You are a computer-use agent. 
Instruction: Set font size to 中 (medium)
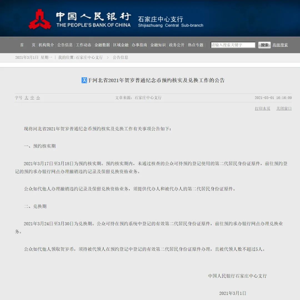tap(32, 98)
